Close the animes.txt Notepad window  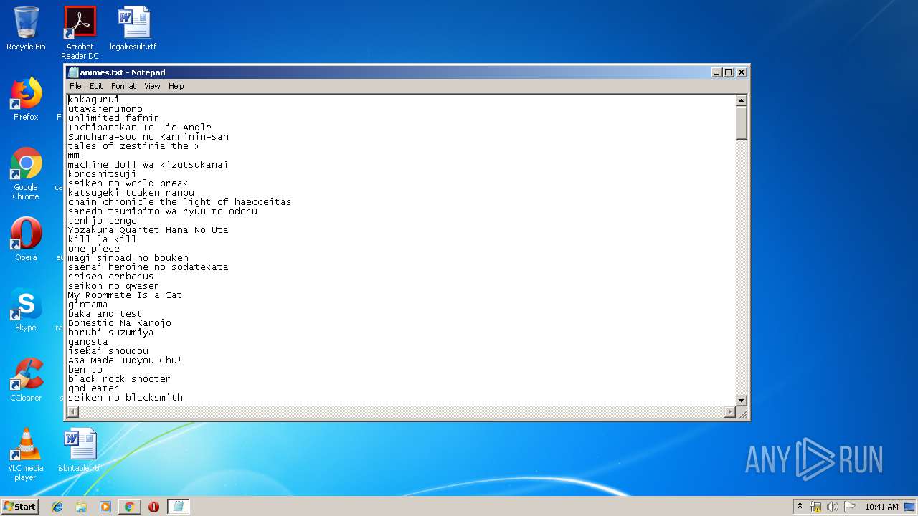(x=742, y=72)
